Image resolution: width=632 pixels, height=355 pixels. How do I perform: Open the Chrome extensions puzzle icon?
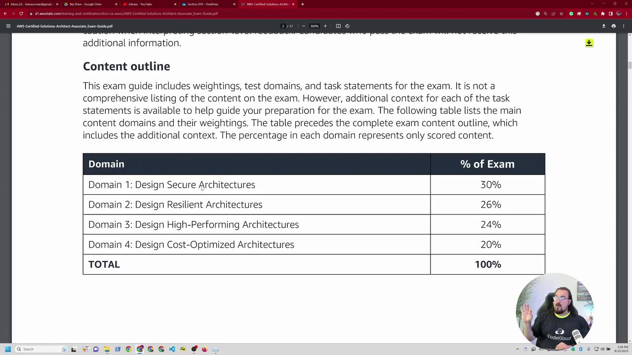[x=603, y=14]
